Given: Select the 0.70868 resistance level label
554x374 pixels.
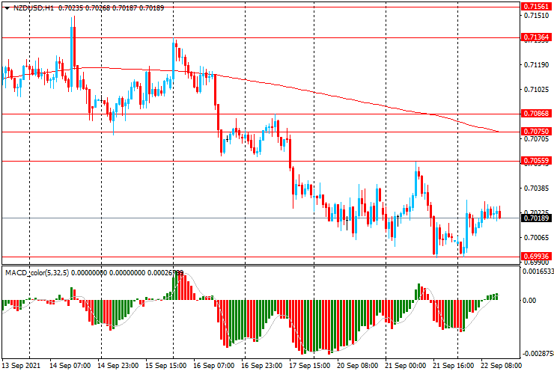Looking at the screenshot, I should point(537,114).
